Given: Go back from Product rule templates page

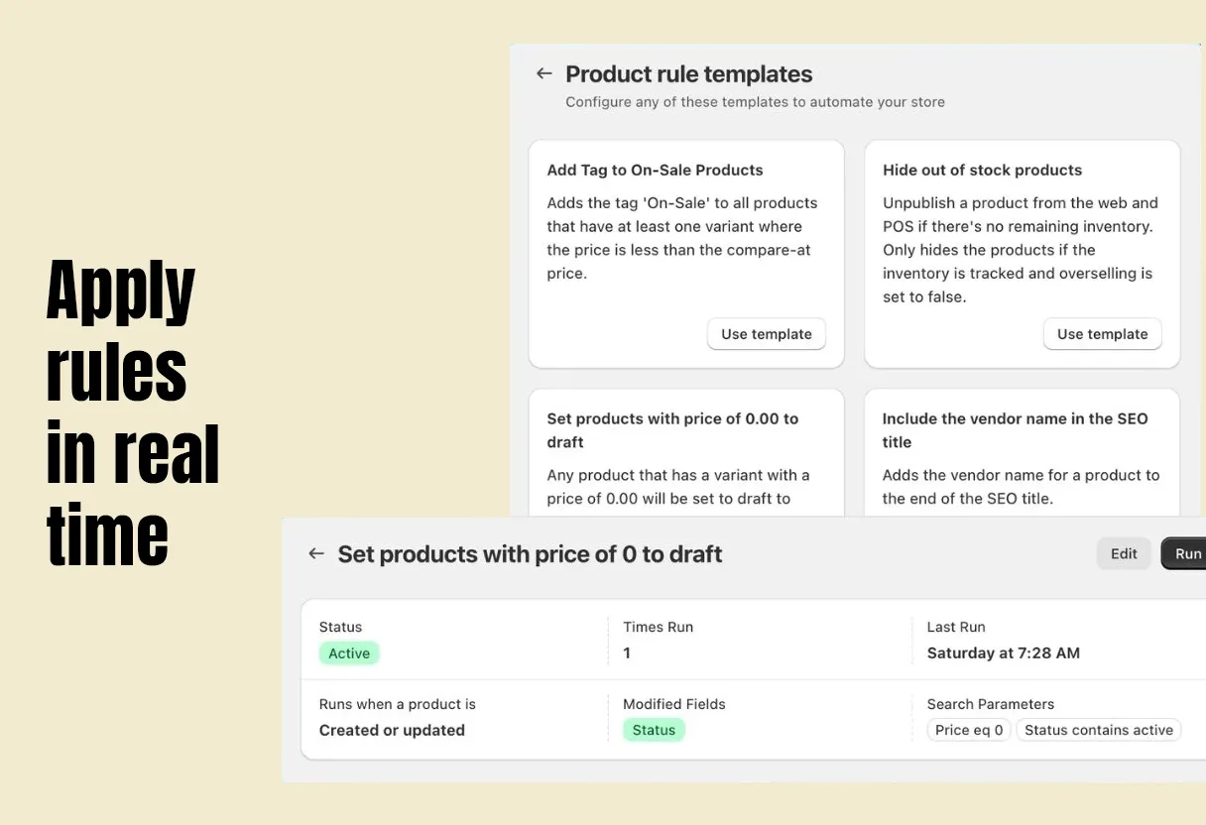Looking at the screenshot, I should click(543, 73).
